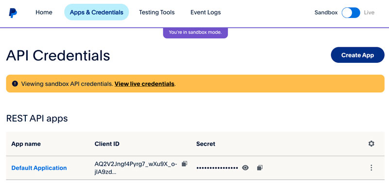This screenshot has height=183, width=389.
Task: Open the Apps & Credentials tab
Action: pos(96,12)
